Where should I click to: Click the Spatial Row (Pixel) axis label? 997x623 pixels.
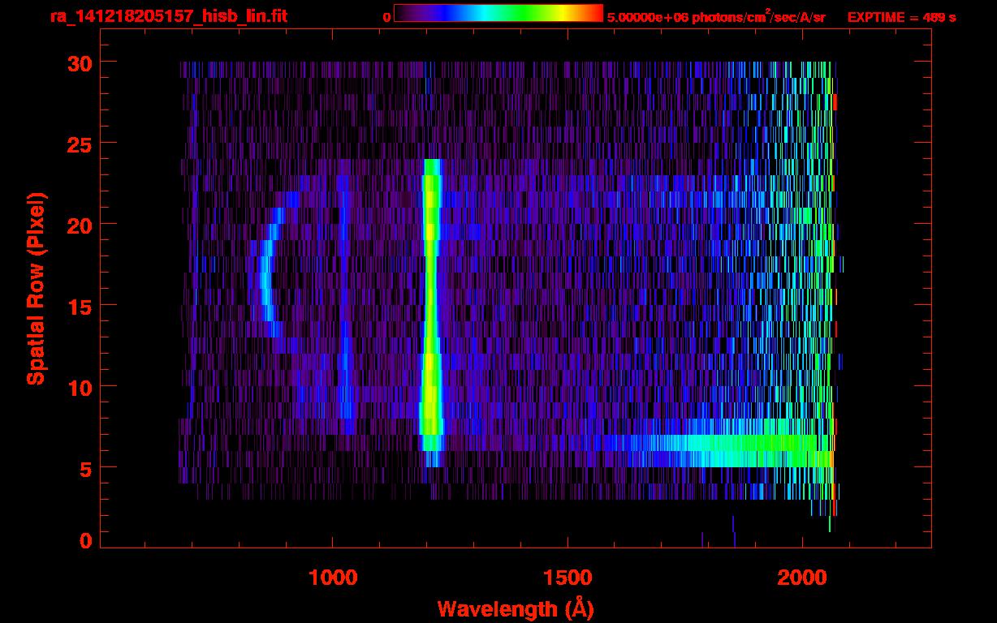tap(37, 288)
